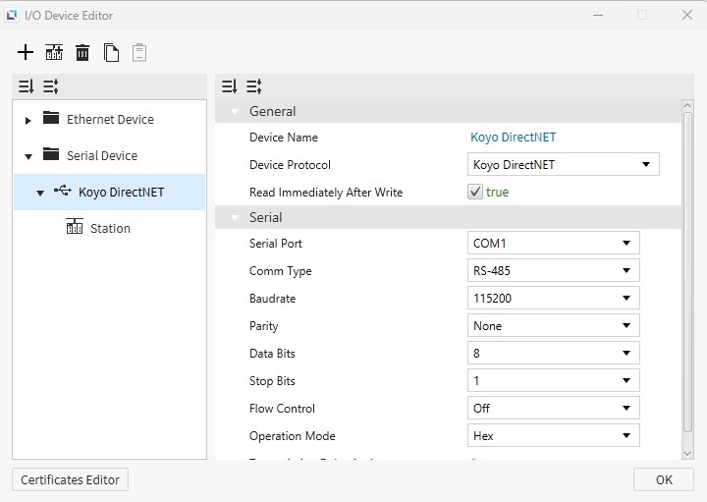Screen dimensions: 707x502
Task: Click the properties panel vertical scrollbar
Action: [687, 275]
